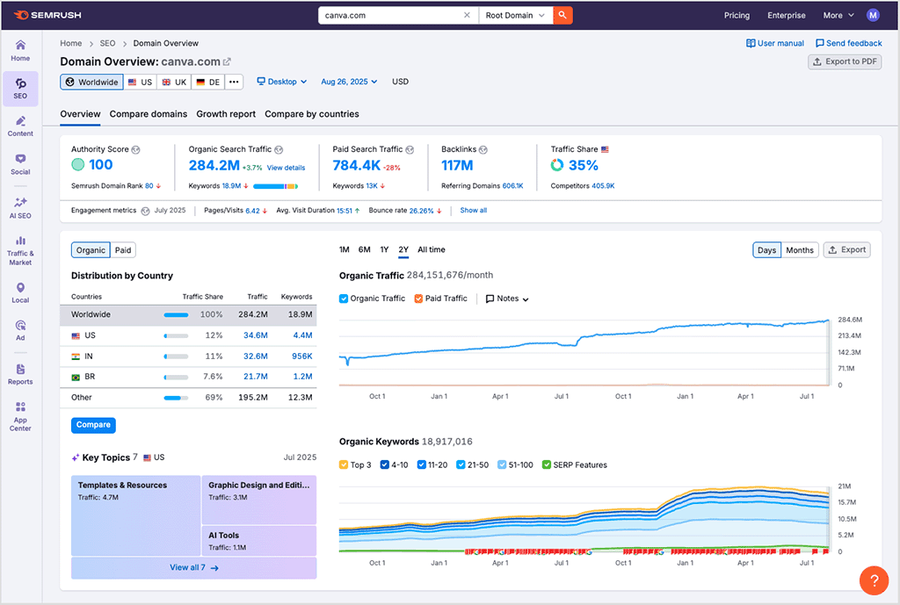Viewport: 900px width, 605px height.
Task: Open the Templates & Resources topic tile
Action: (x=136, y=515)
